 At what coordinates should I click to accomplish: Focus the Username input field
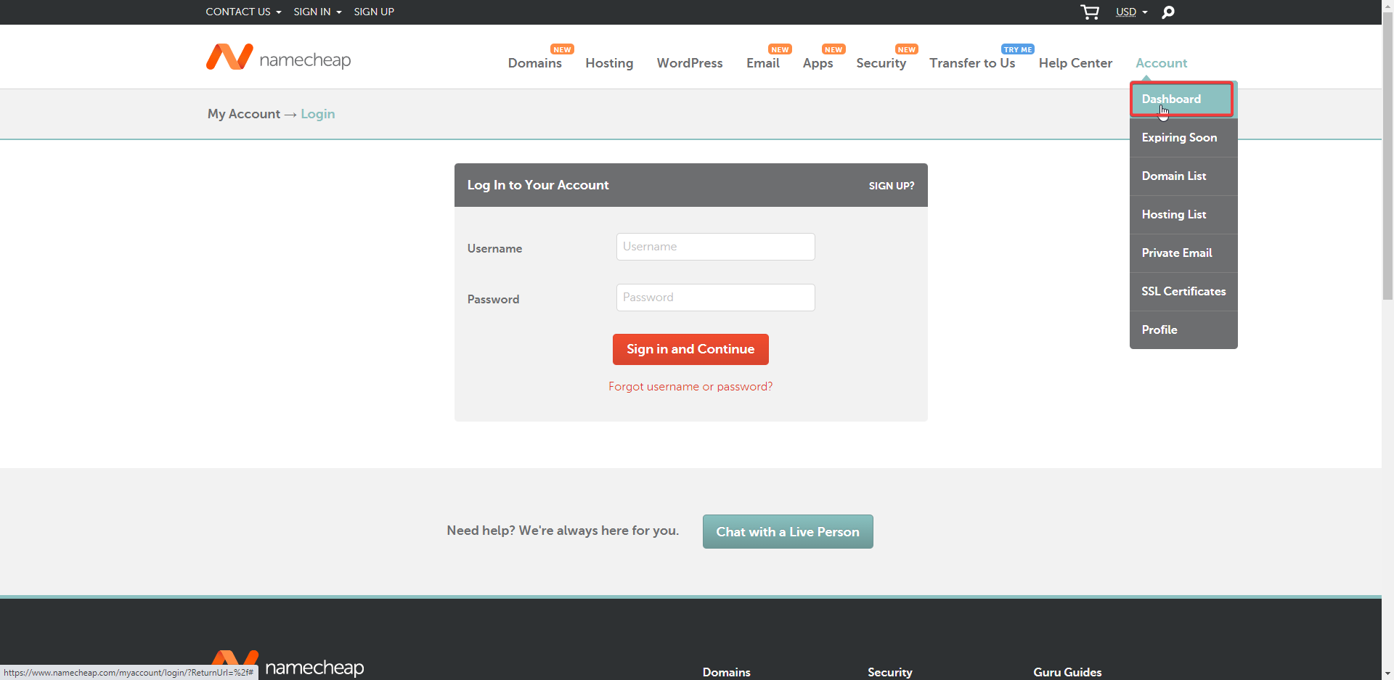[715, 247]
